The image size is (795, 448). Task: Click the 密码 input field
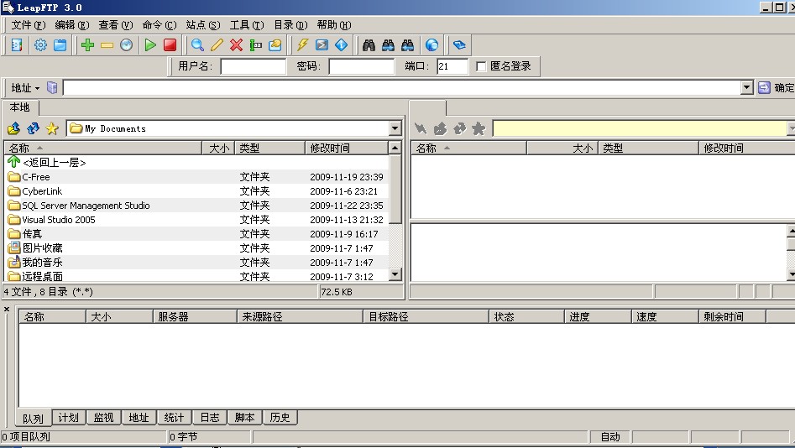tap(362, 66)
